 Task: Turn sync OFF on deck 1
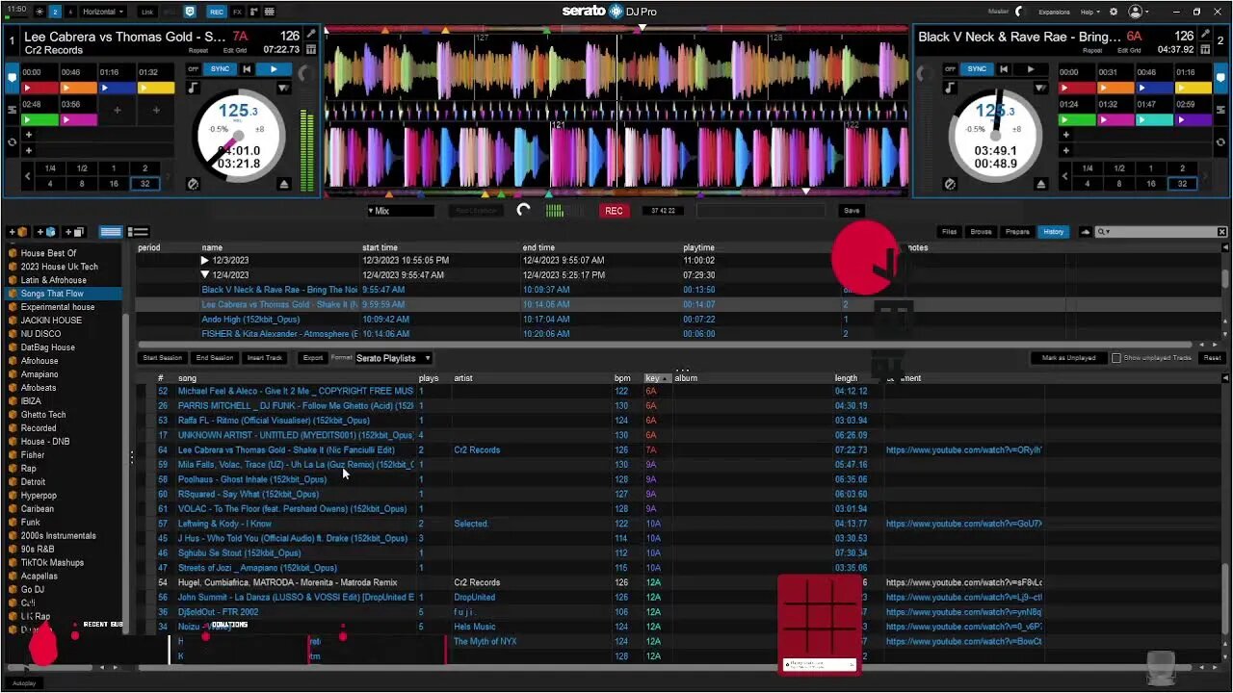194,69
